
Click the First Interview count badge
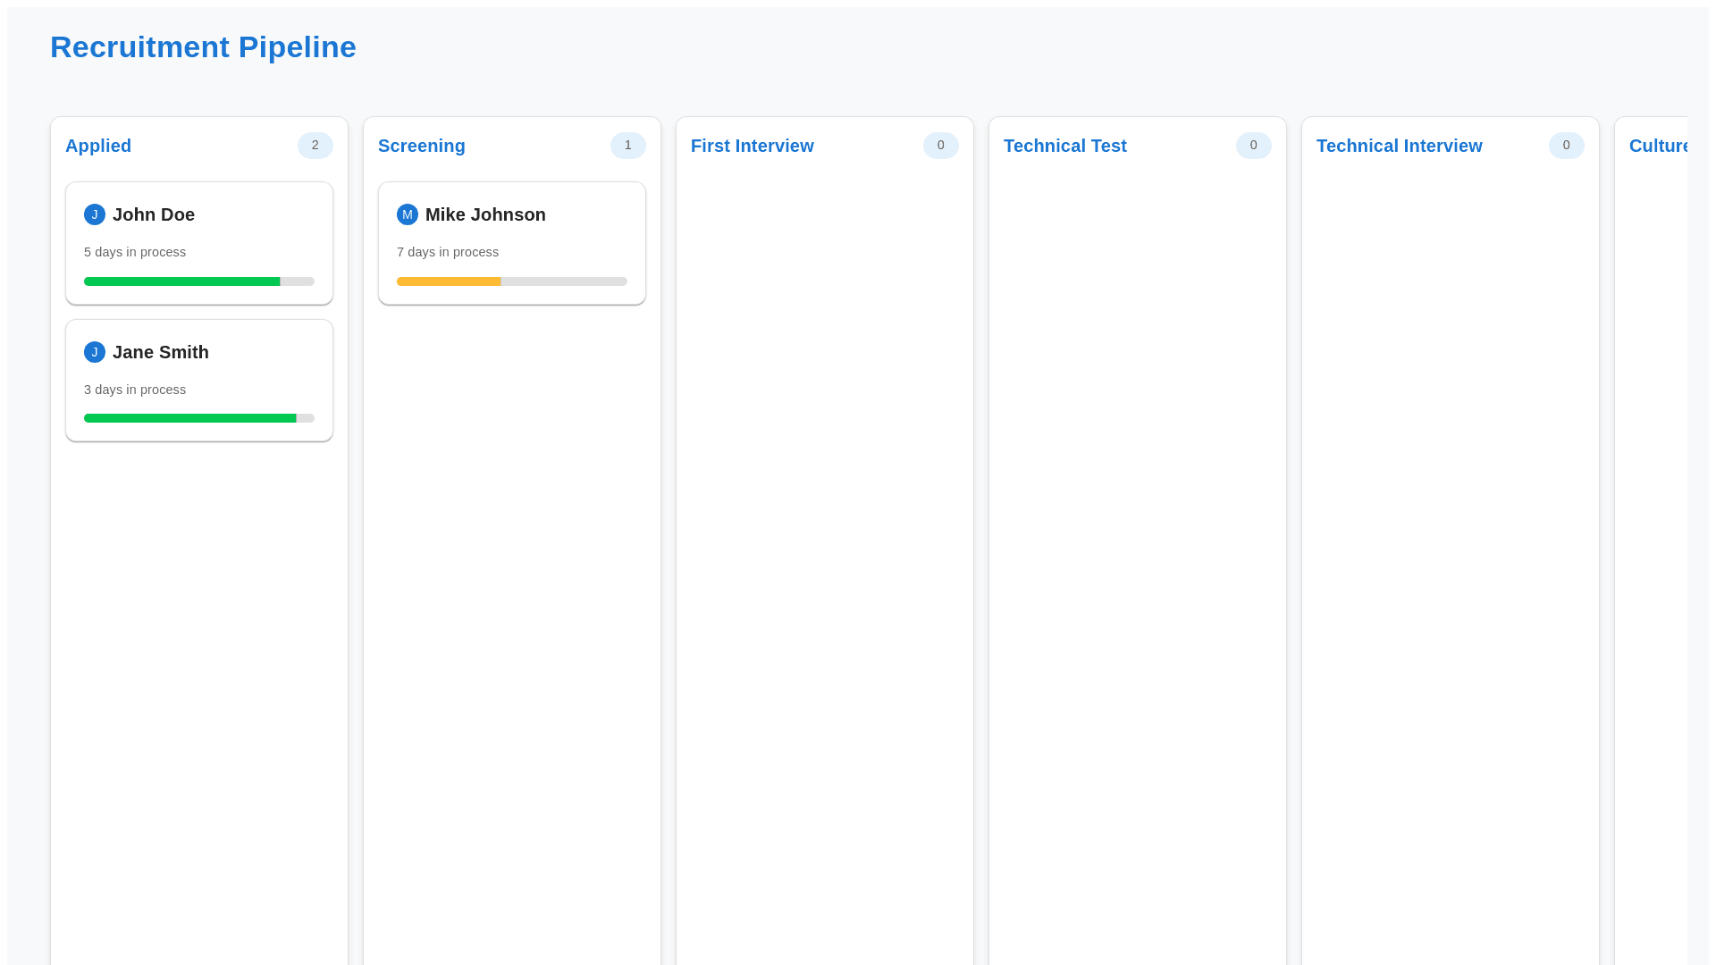pyautogui.click(x=940, y=146)
